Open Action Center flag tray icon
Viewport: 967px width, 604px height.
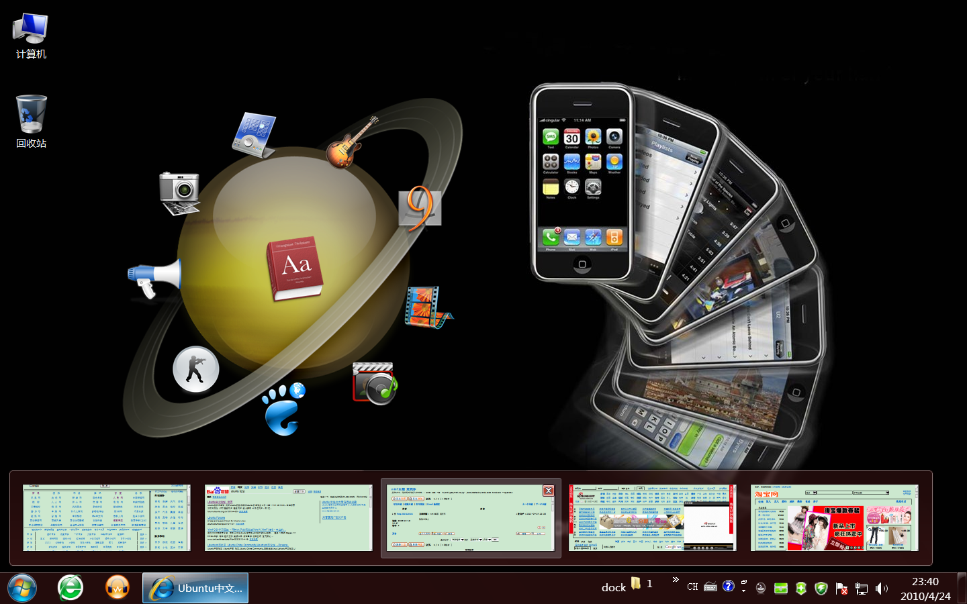[841, 589]
